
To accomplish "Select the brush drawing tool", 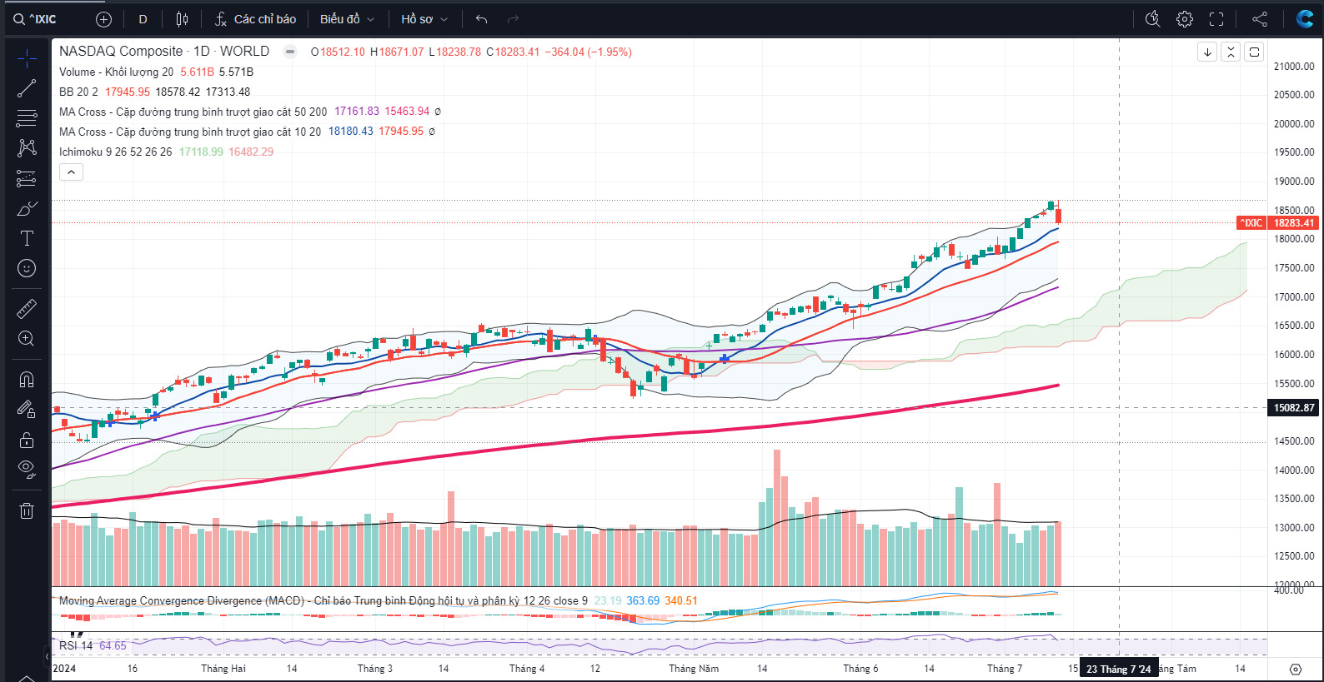I will (x=27, y=208).
